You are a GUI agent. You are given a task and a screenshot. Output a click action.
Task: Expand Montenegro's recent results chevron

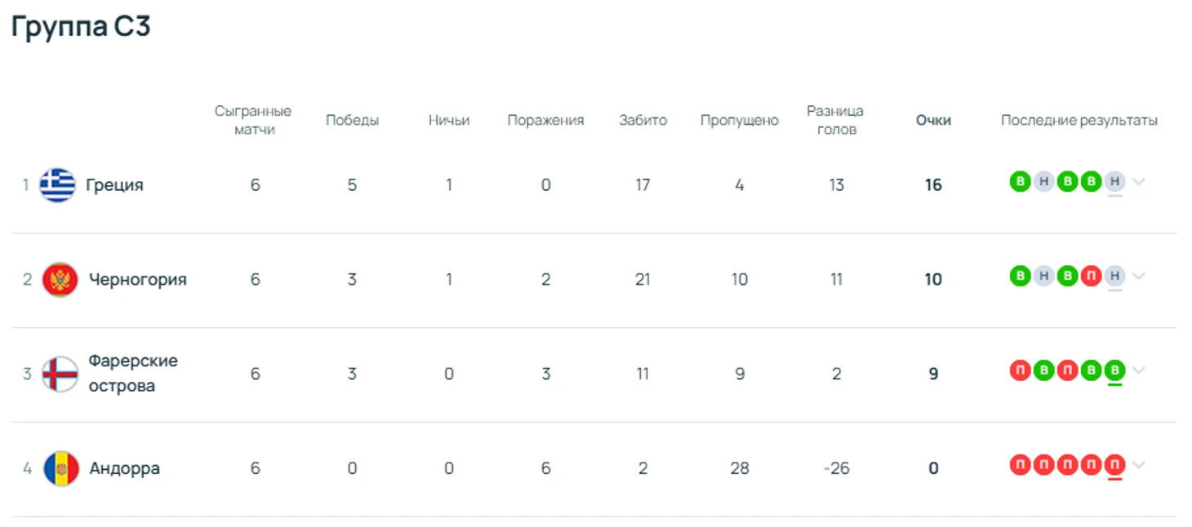[x=1139, y=276]
